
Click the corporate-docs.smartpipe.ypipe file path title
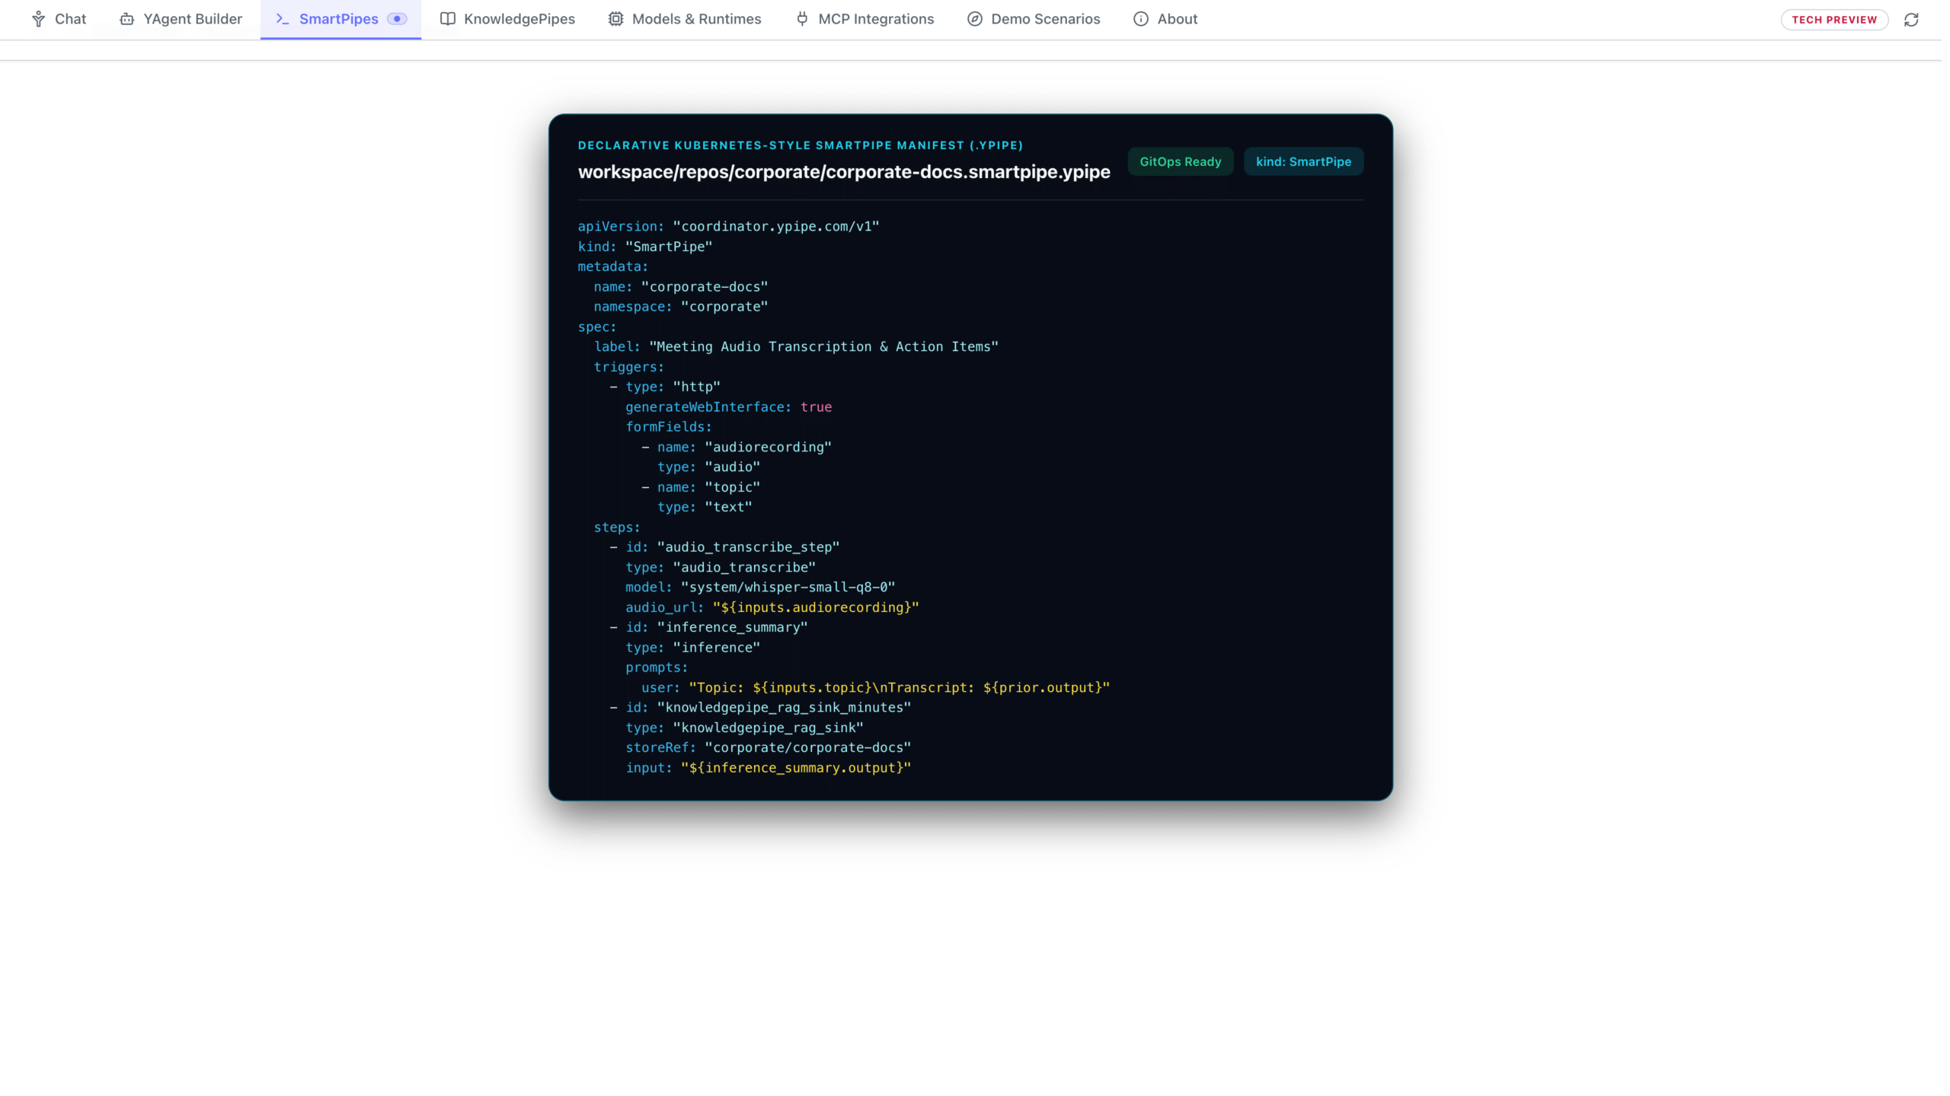pyautogui.click(x=844, y=172)
